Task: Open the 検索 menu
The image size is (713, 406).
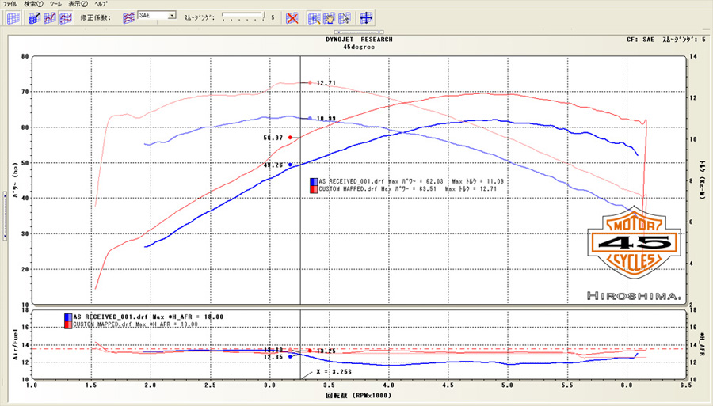Action: coord(35,4)
